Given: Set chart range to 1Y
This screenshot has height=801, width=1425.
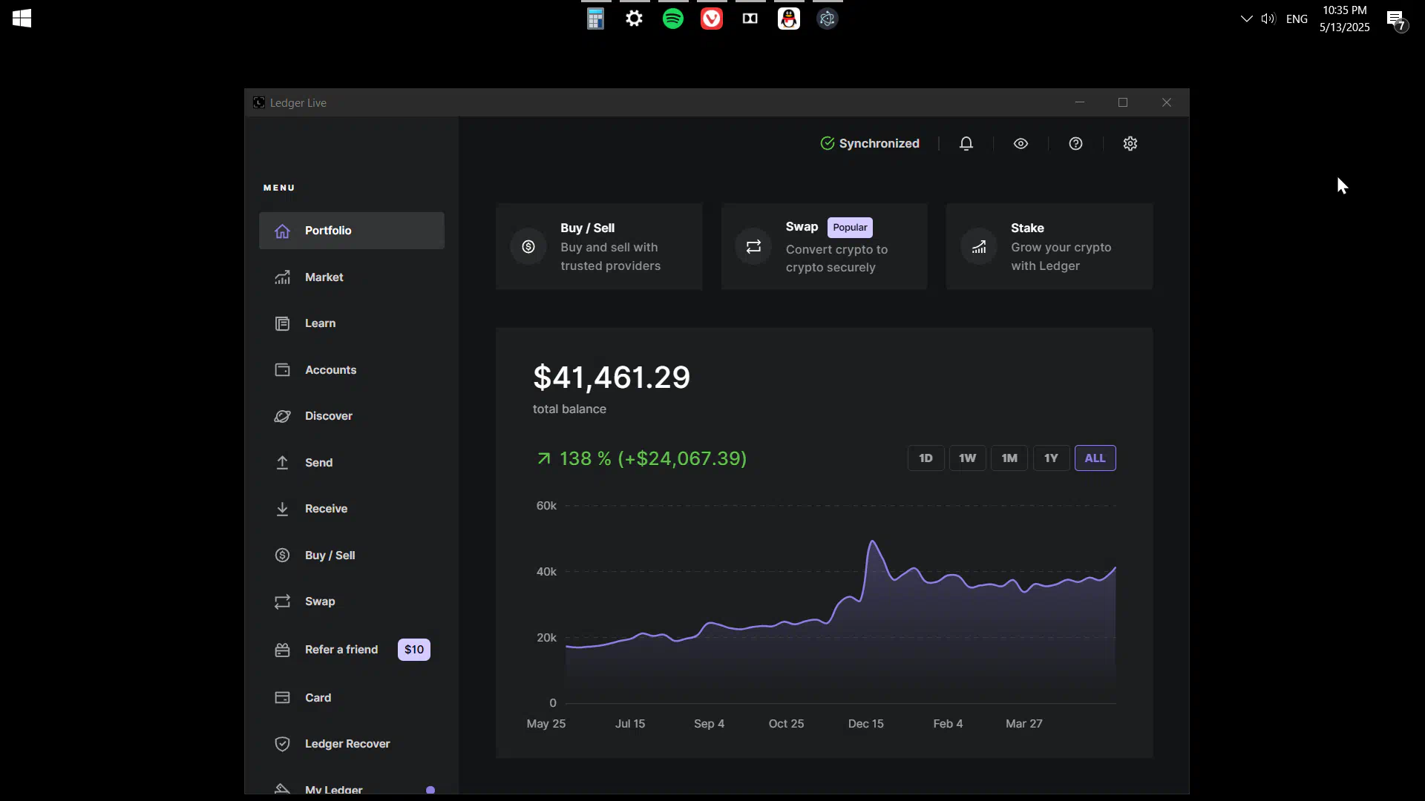Looking at the screenshot, I should [x=1051, y=458].
